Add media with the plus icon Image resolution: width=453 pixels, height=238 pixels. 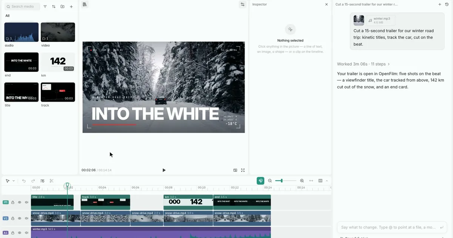(71, 6)
